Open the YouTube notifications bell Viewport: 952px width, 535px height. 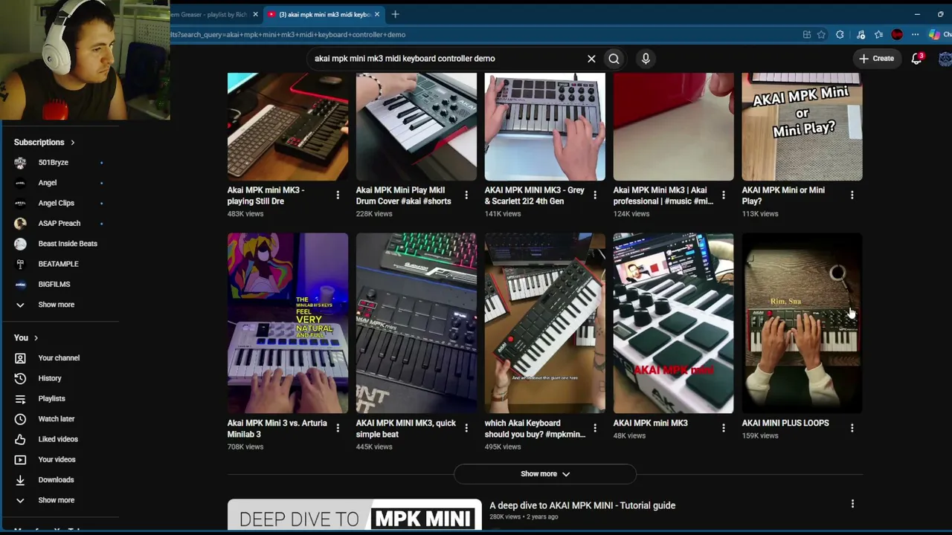pyautogui.click(x=917, y=59)
